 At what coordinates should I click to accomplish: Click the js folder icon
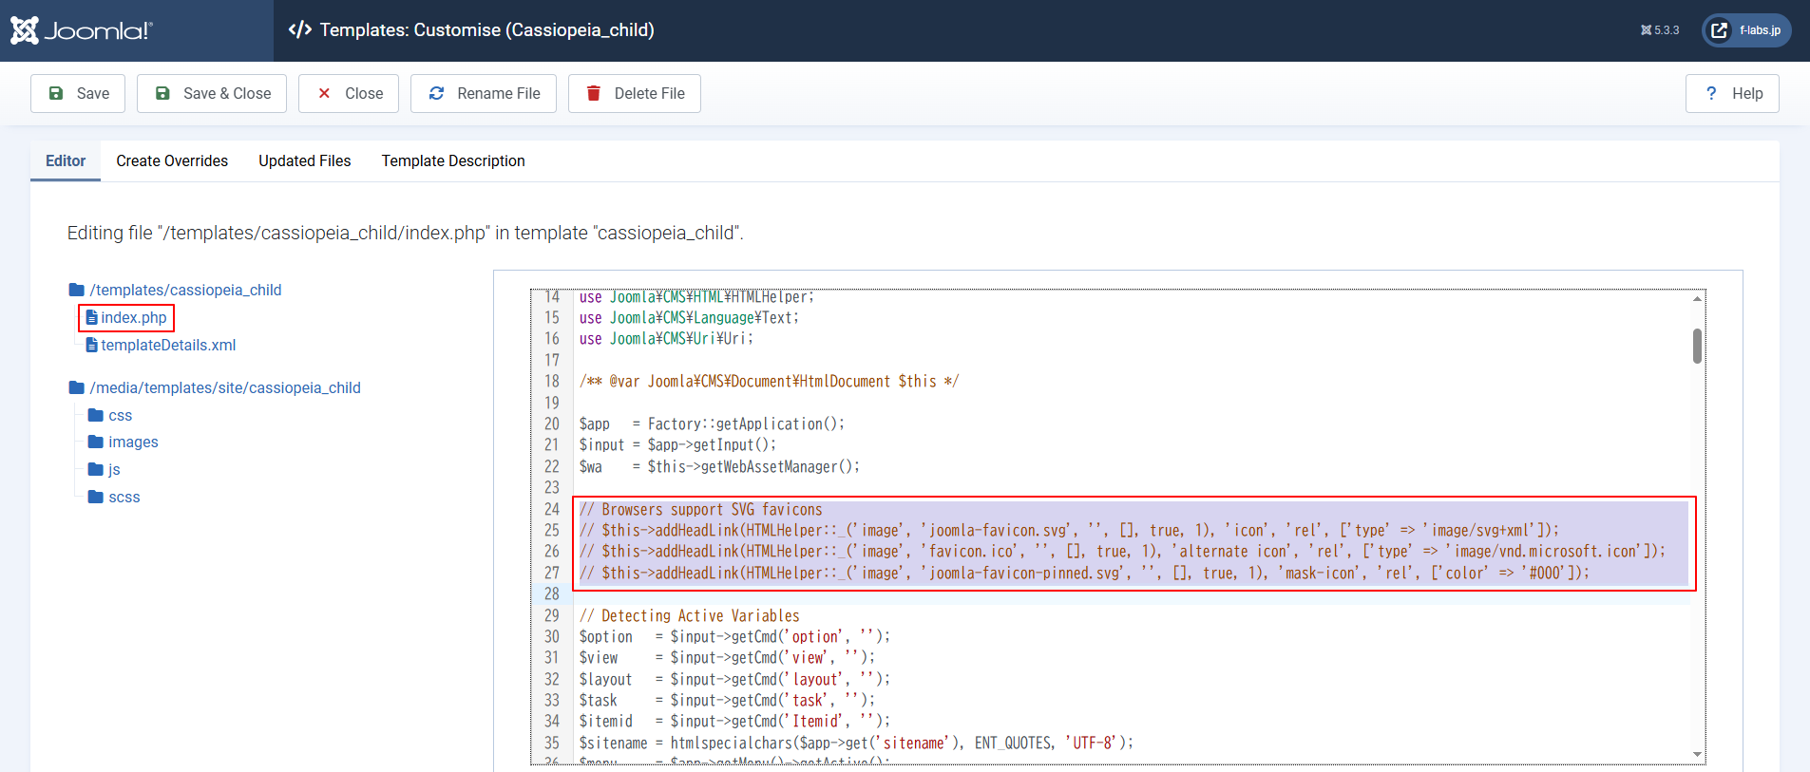coord(95,469)
